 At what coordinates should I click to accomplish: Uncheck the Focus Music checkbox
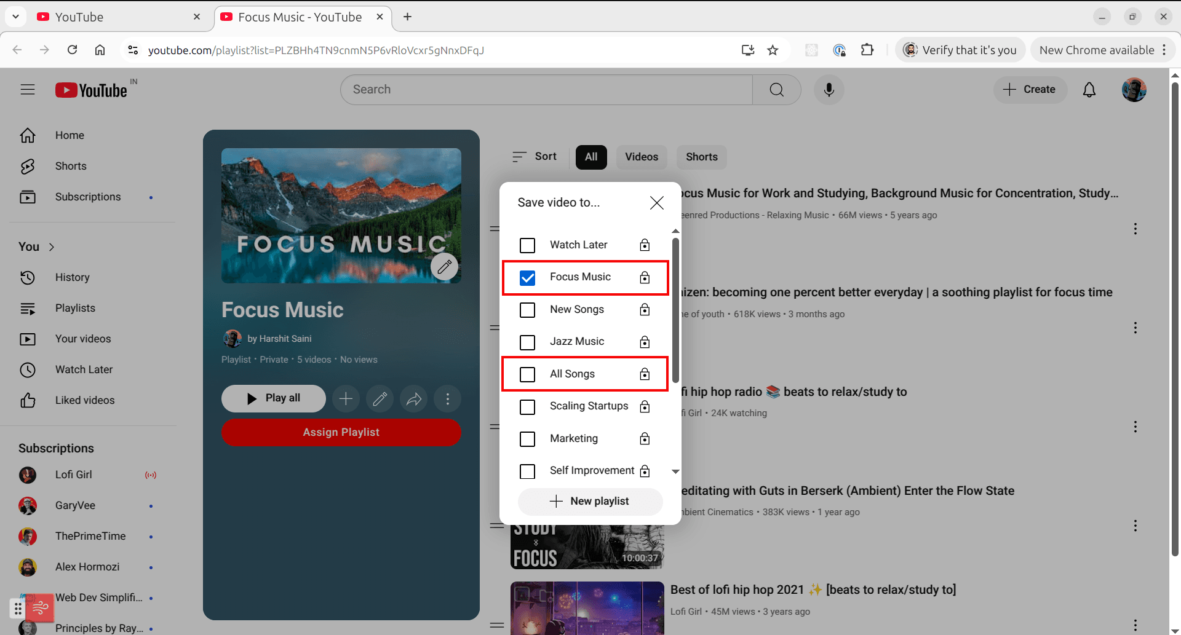tap(527, 278)
